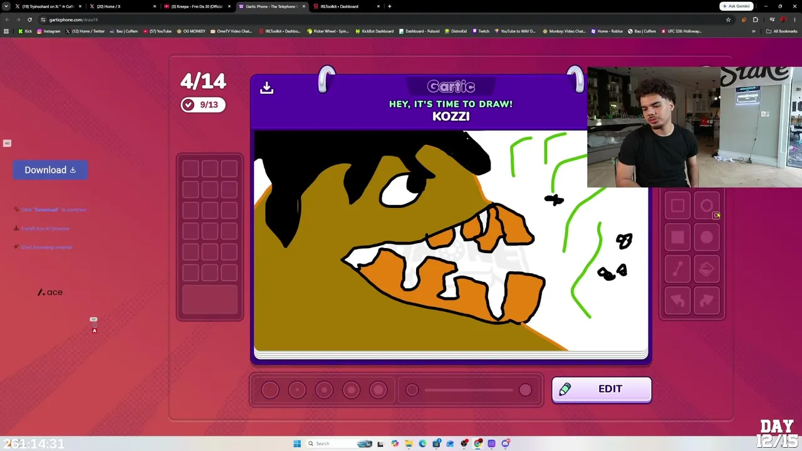Open the Chrome three-dot menu
Image resolution: width=802 pixels, height=451 pixels.
pyautogui.click(x=794, y=19)
